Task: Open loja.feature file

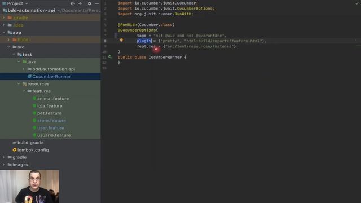Action: [50, 106]
